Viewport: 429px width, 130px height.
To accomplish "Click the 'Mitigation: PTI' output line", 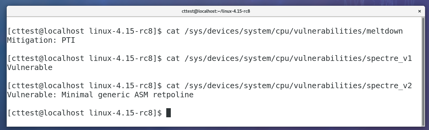I will point(41,40).
